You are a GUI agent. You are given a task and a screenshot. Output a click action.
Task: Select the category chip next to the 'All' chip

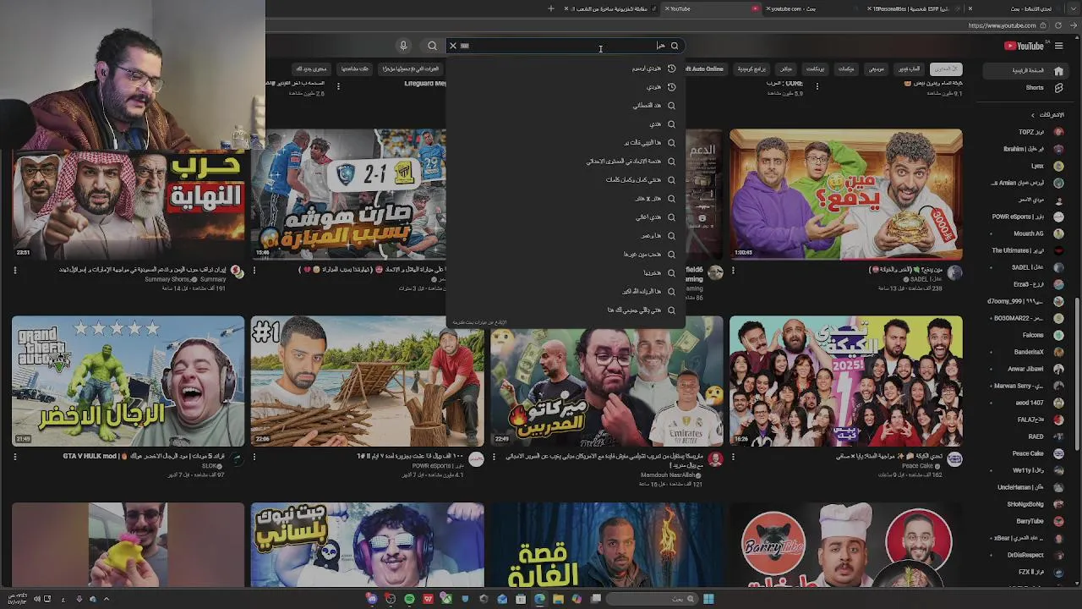point(910,69)
